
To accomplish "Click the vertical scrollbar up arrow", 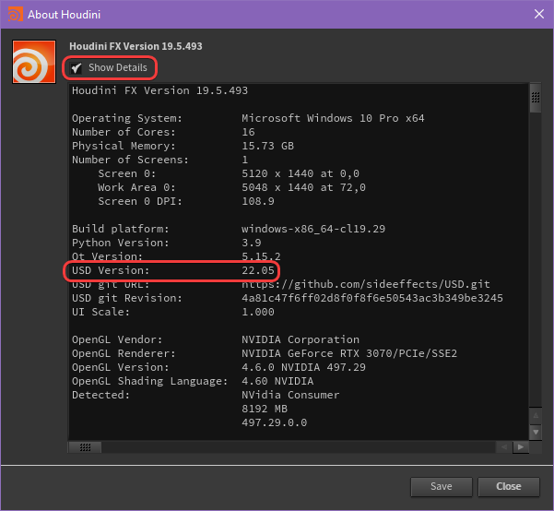I will tap(536, 415).
